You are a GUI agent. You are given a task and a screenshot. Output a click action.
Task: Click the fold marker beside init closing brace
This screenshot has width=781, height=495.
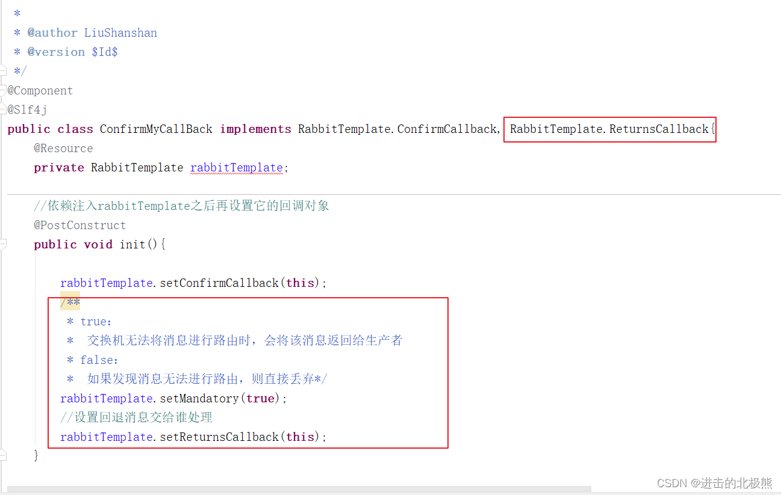2,455
